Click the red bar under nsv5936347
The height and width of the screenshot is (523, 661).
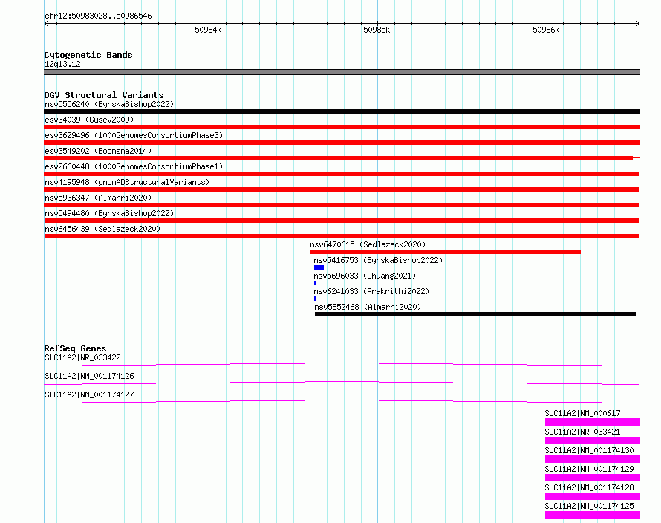click(342, 205)
